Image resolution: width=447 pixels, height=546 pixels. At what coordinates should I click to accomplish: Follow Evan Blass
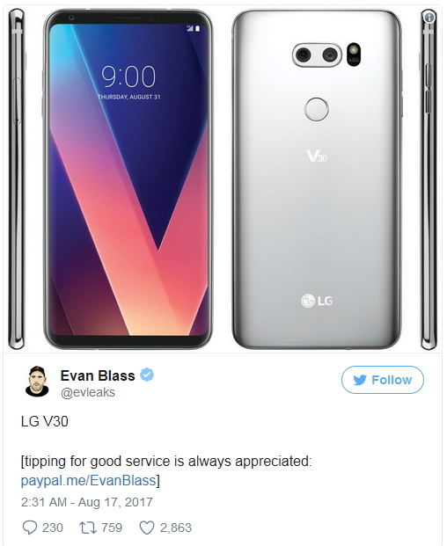pyautogui.click(x=383, y=380)
